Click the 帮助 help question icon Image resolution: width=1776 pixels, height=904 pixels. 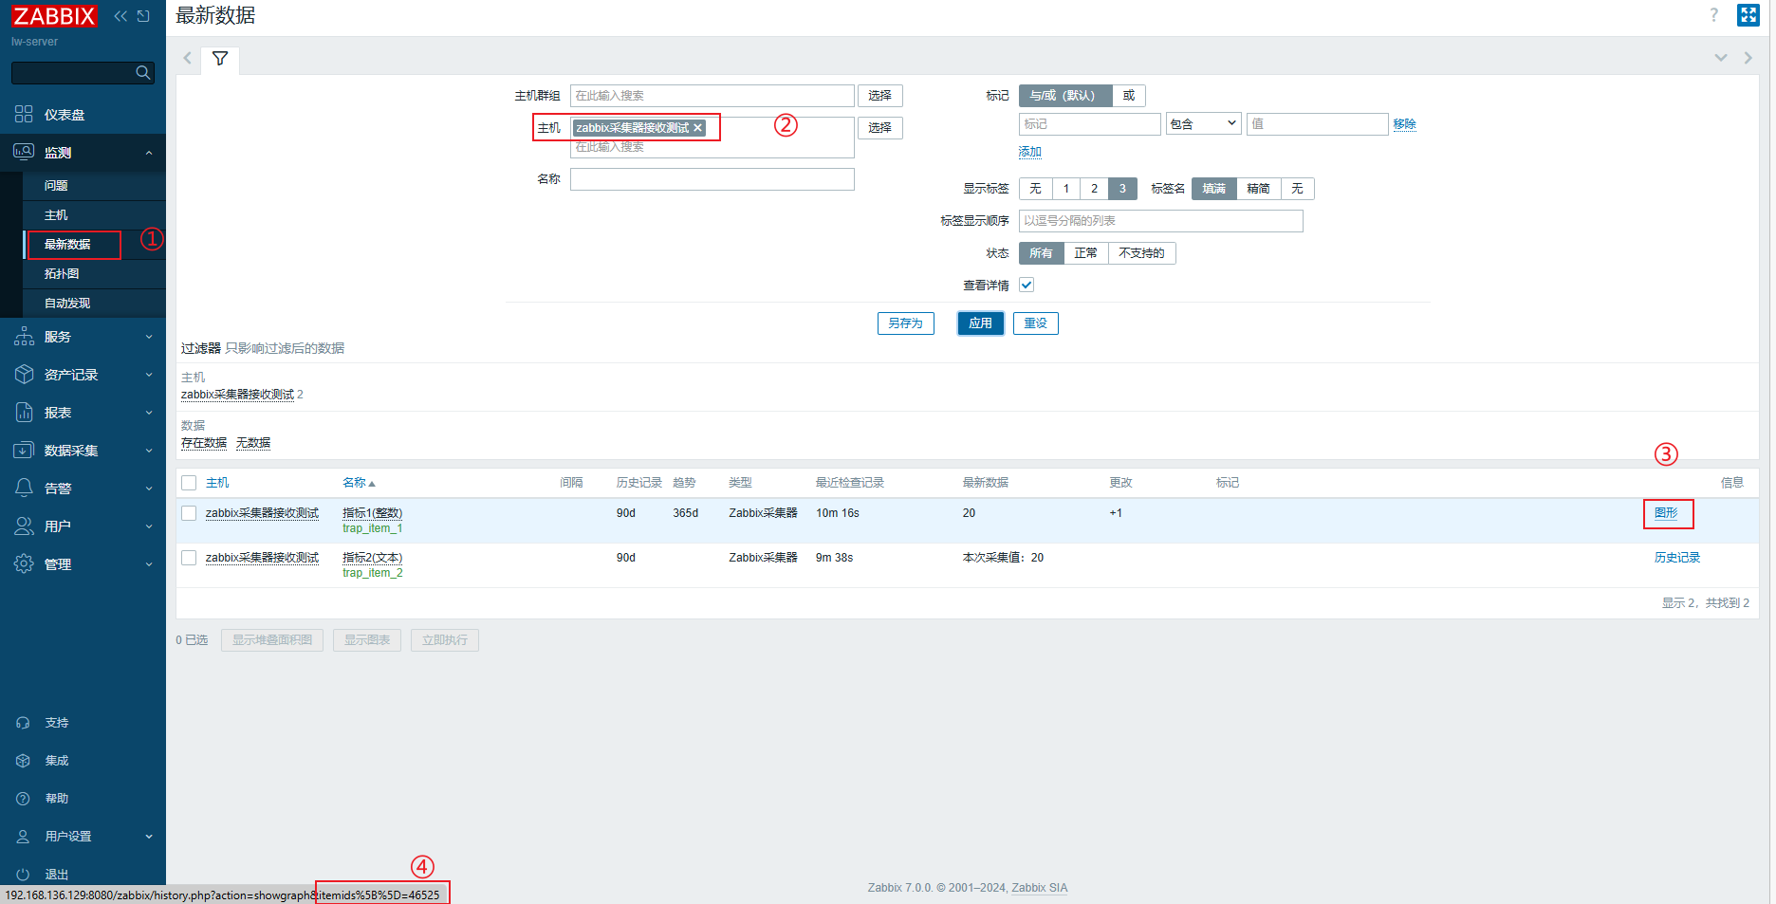(x=24, y=799)
